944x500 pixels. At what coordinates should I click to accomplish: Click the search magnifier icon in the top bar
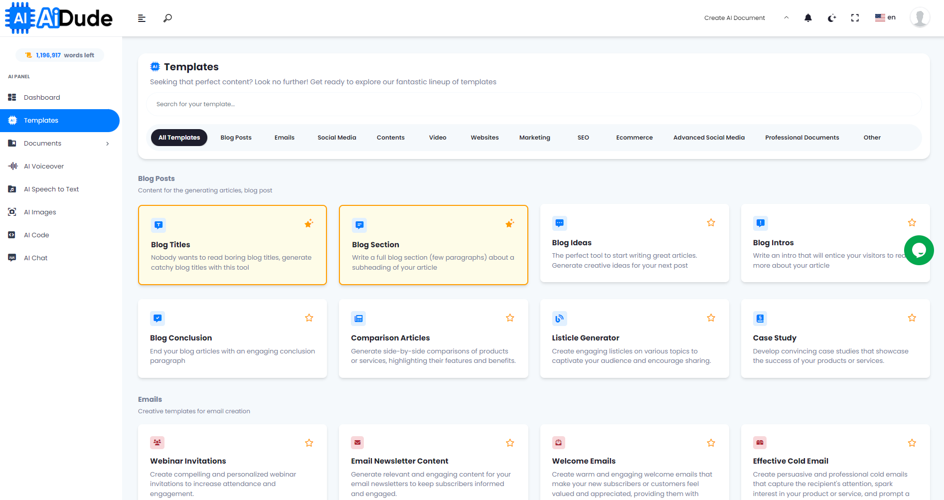tap(167, 17)
